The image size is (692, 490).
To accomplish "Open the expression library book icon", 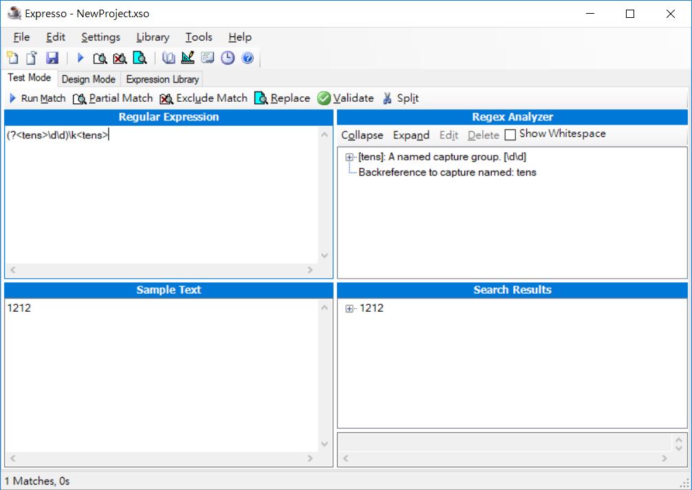I will coord(169,58).
